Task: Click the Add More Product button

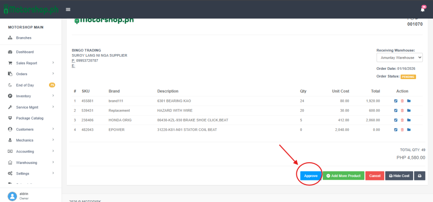Action: coord(343,176)
